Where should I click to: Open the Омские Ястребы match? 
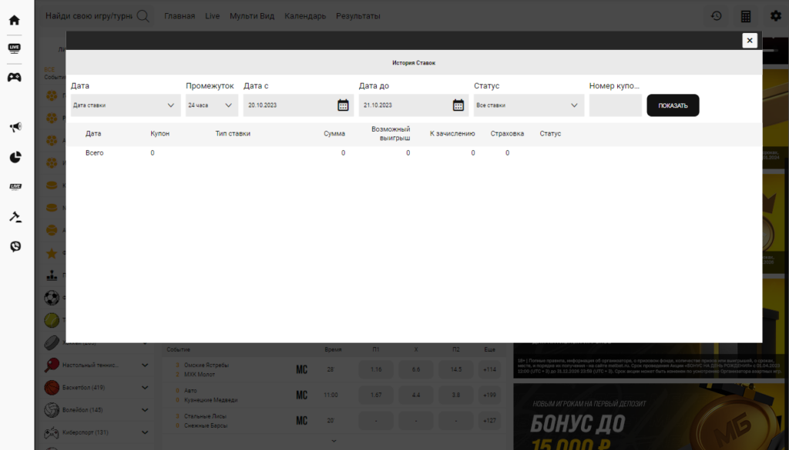206,365
